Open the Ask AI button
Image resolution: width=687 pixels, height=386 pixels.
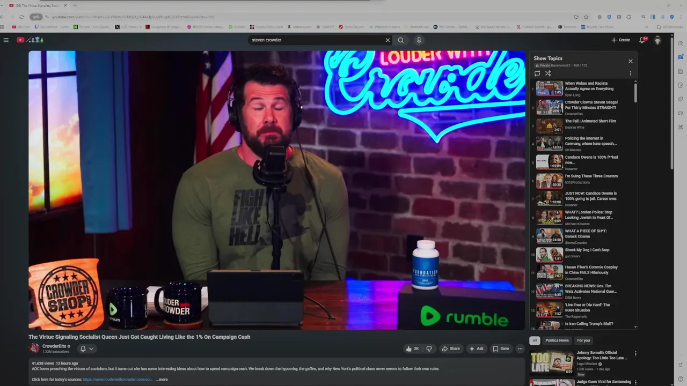click(476, 348)
